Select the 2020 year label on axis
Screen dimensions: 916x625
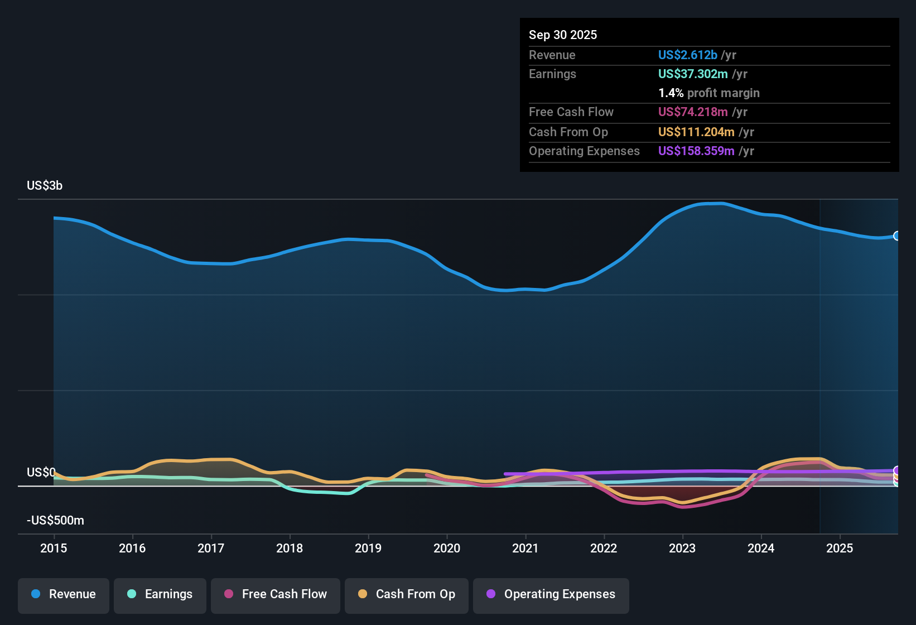[447, 549]
